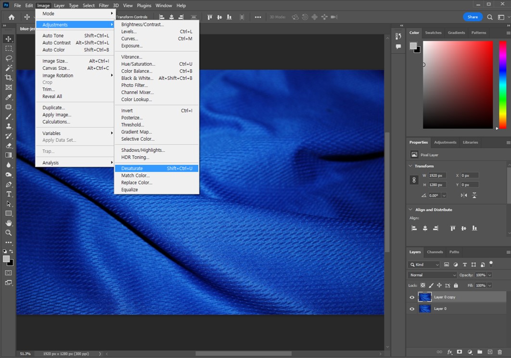Choose Canvas Size from Image menu

tap(75, 68)
